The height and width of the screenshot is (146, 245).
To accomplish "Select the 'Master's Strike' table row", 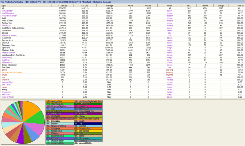I will pos(123,50).
